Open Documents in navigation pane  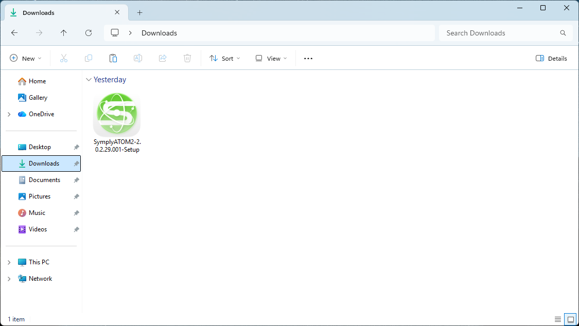(x=44, y=180)
